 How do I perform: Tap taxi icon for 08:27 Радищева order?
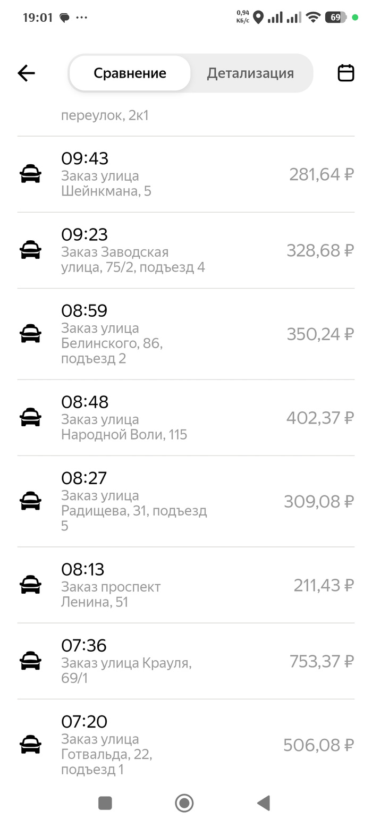click(30, 501)
